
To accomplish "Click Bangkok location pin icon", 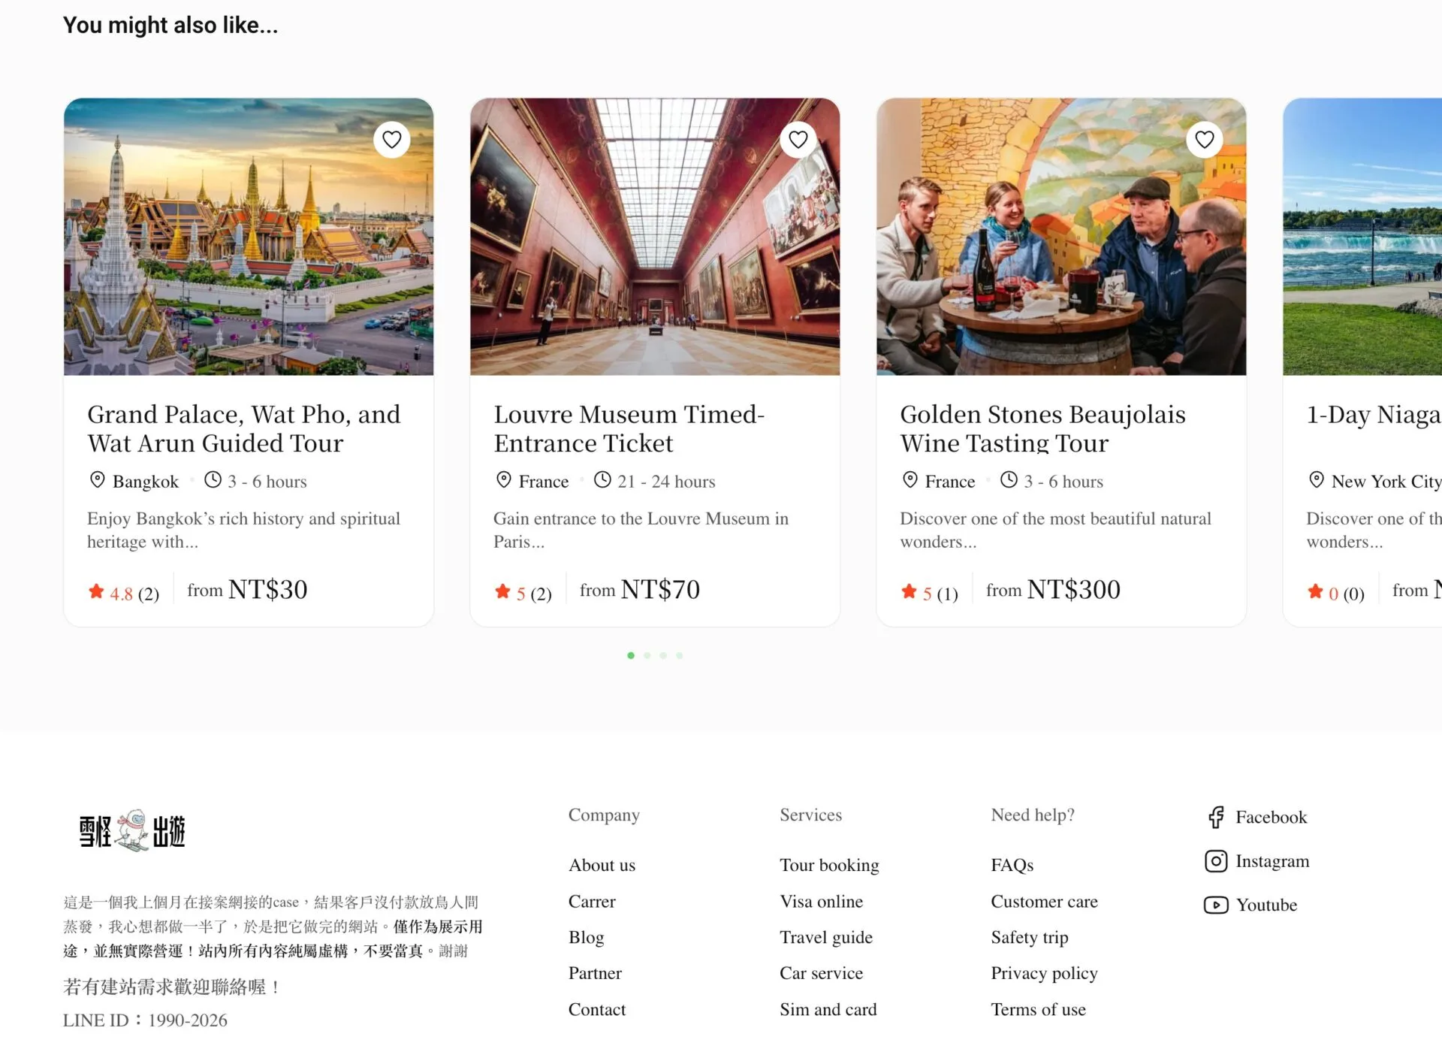I will [97, 480].
